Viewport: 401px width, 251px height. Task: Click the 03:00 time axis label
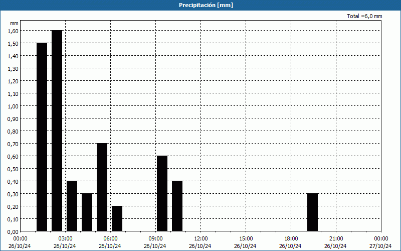(66, 239)
